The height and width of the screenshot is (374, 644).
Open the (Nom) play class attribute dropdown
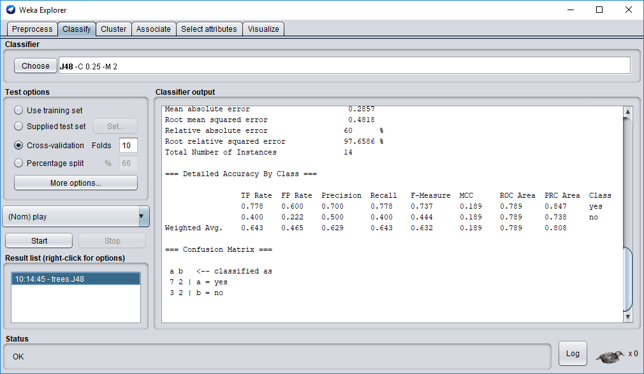pos(76,217)
